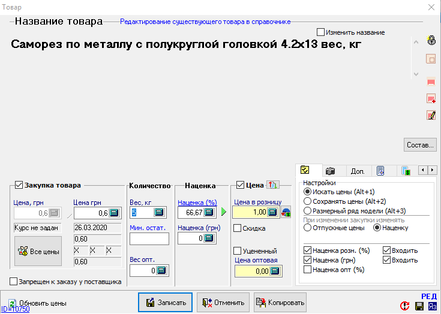Open the camera photo tab
The image size is (441, 314).
329,171
